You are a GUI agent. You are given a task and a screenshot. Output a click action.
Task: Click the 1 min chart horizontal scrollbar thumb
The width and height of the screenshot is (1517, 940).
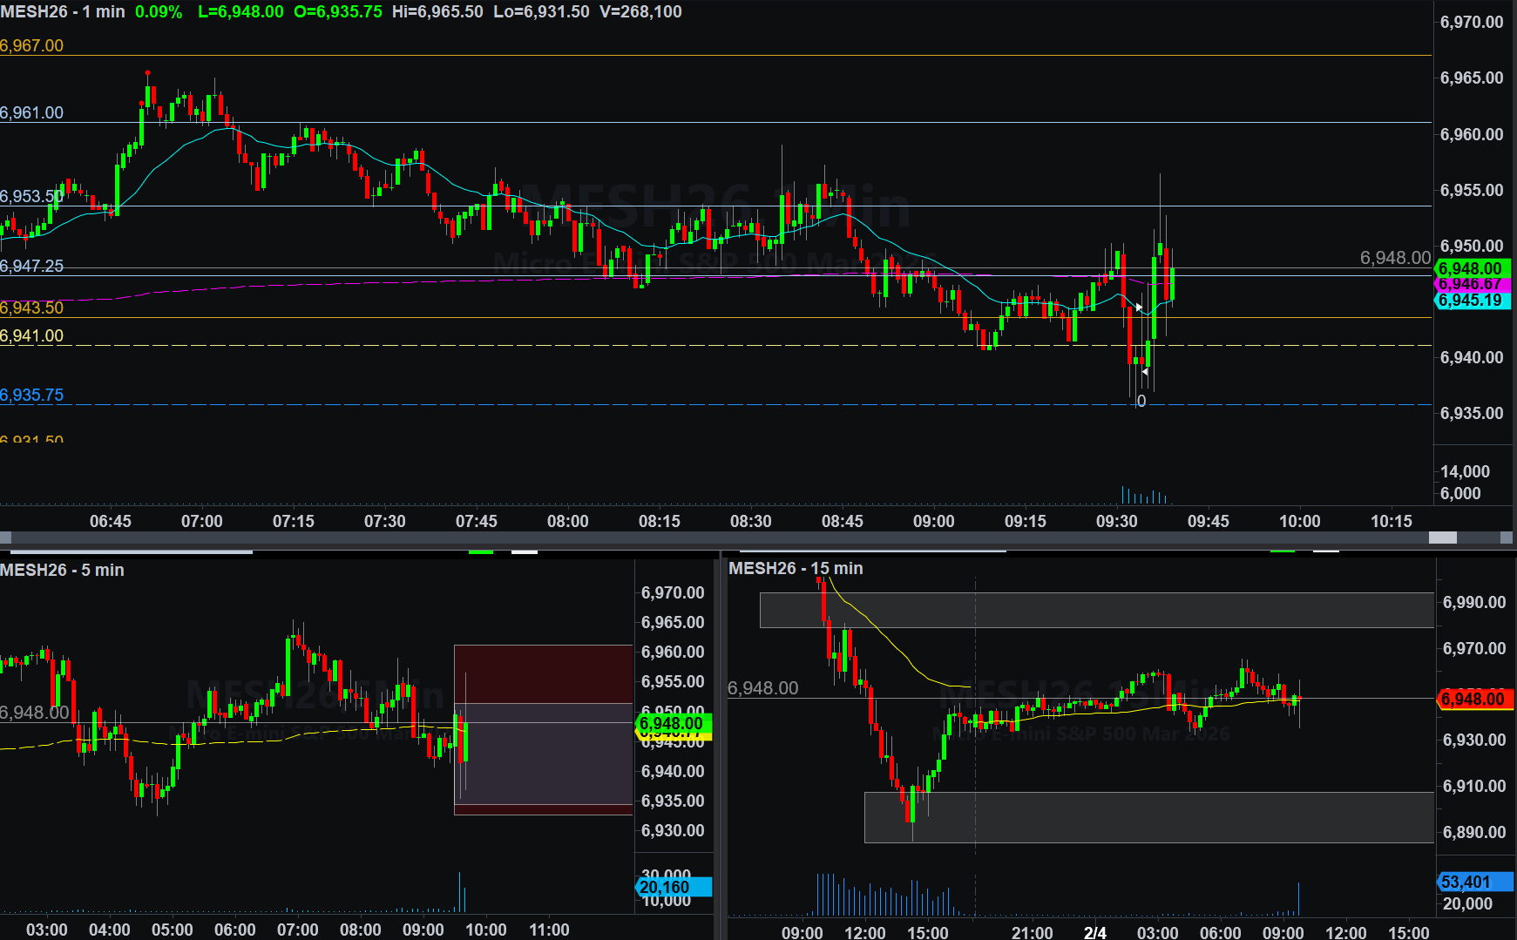tap(1443, 538)
